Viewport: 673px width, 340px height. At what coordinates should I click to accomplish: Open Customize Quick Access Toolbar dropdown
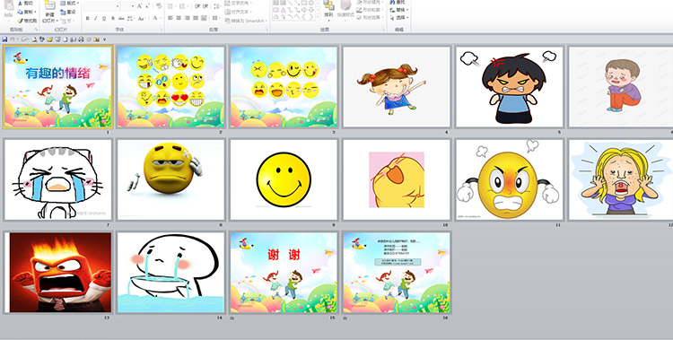tap(104, 39)
